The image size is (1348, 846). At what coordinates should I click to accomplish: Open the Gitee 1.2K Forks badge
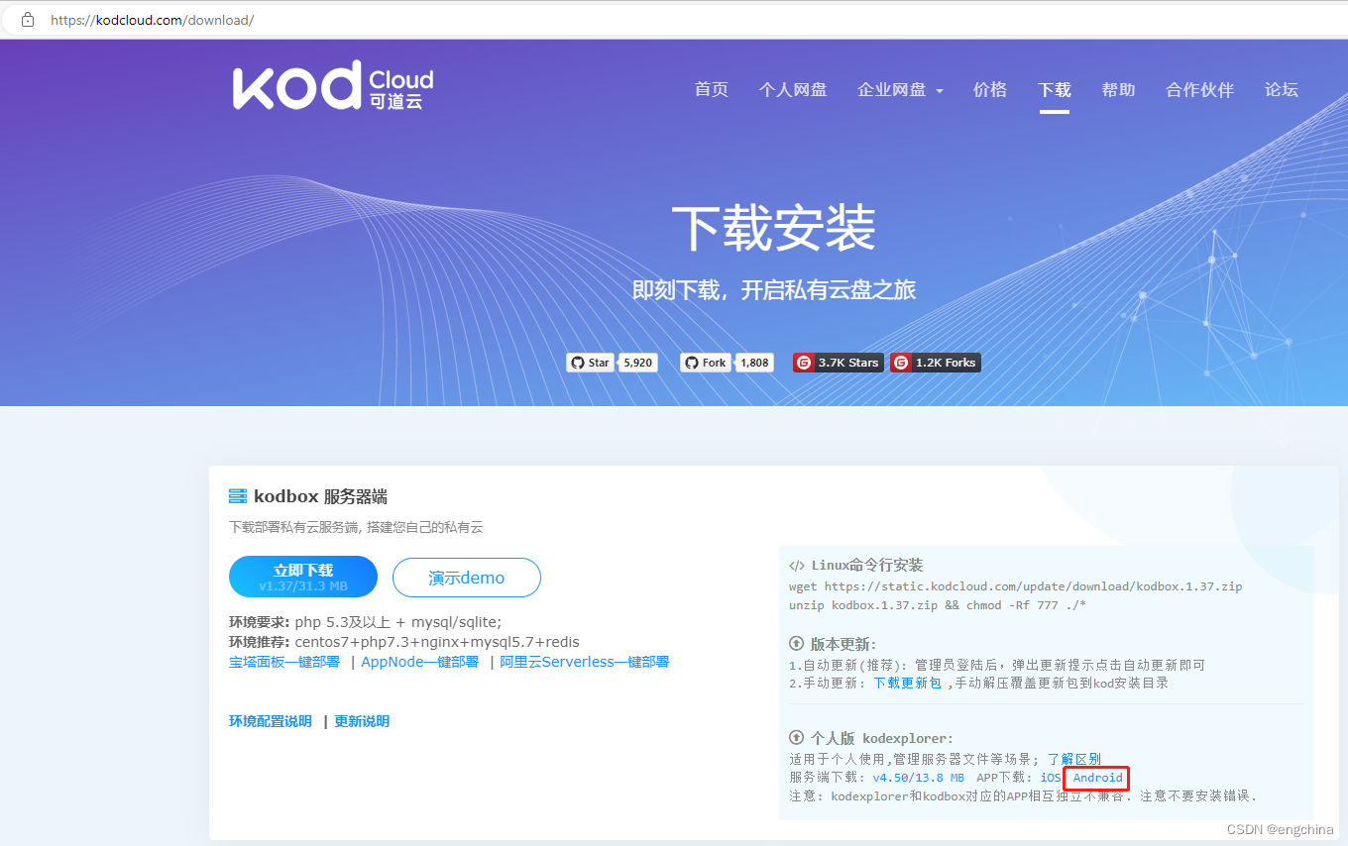(x=935, y=363)
